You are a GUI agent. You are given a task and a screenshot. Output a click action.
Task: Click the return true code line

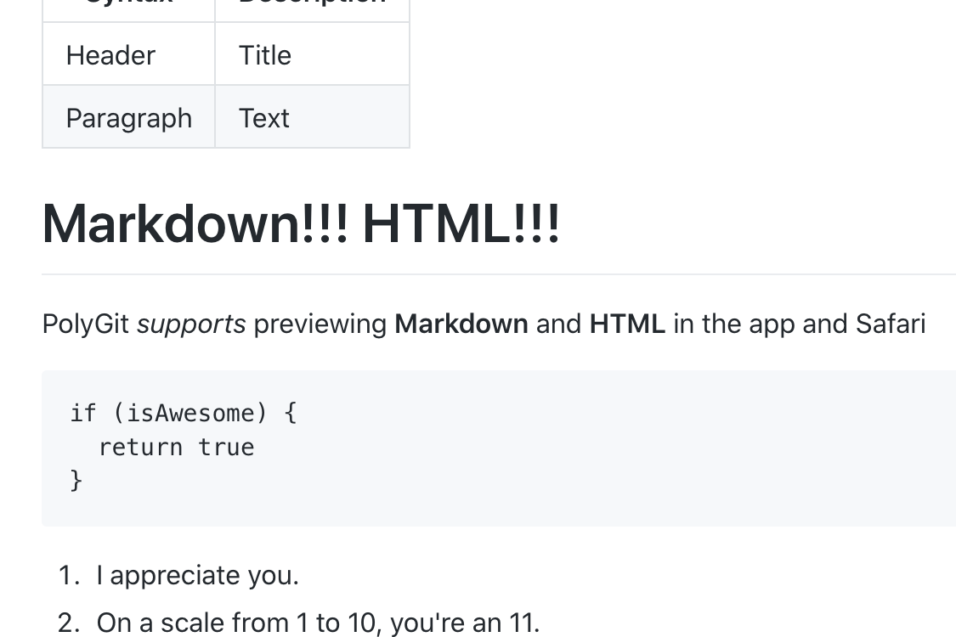click(176, 448)
